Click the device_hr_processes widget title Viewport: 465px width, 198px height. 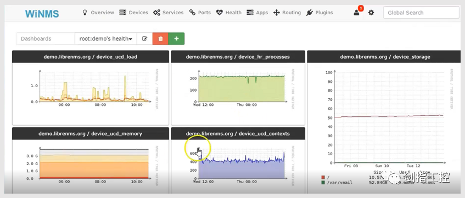tap(238, 56)
